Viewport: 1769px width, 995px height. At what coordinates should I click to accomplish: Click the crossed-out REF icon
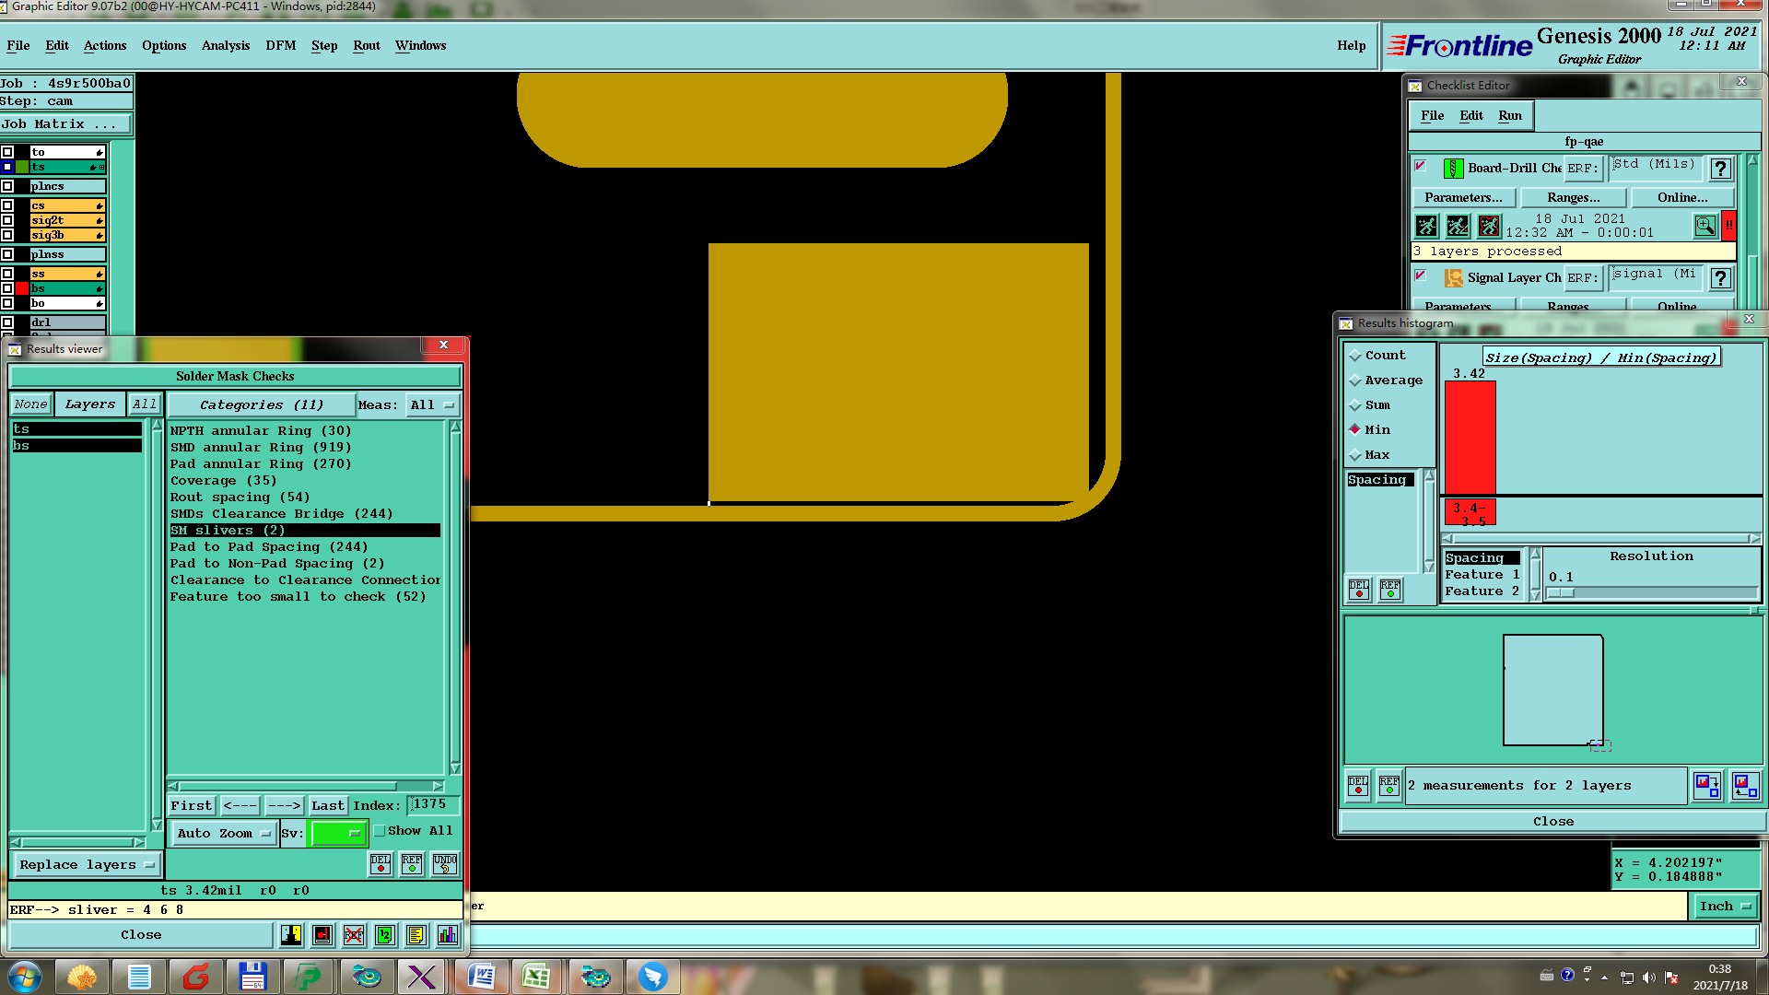coord(354,935)
